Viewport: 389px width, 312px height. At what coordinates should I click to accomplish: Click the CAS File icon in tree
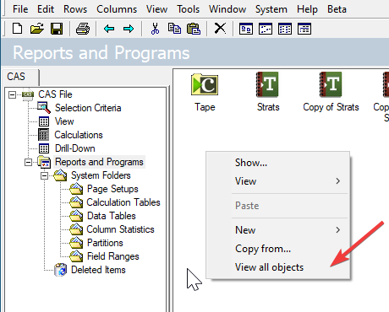pos(28,94)
